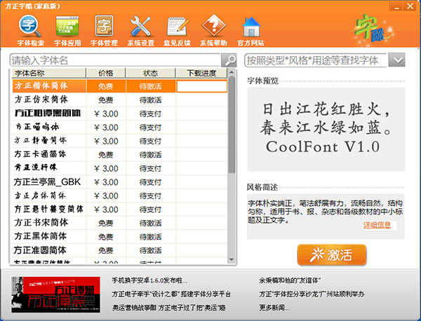Image resolution: width=421 pixels, height=321 pixels.
Task: Click the 按照类型*风格*用途 filter field
Action: (316, 60)
